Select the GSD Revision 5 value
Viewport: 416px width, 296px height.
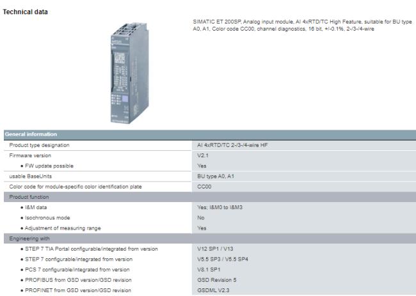[x=217, y=279]
